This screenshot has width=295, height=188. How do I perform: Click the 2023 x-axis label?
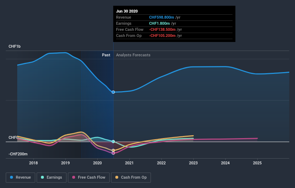(193, 163)
